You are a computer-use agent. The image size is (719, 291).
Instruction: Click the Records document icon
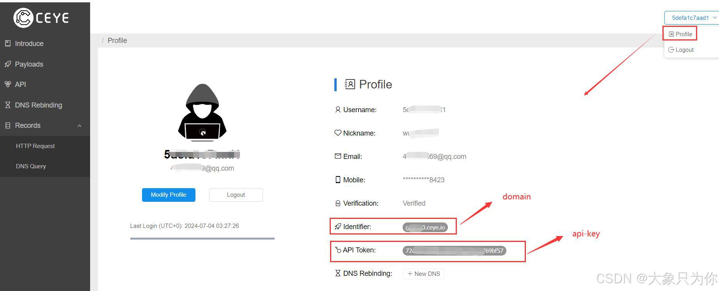[x=8, y=125]
